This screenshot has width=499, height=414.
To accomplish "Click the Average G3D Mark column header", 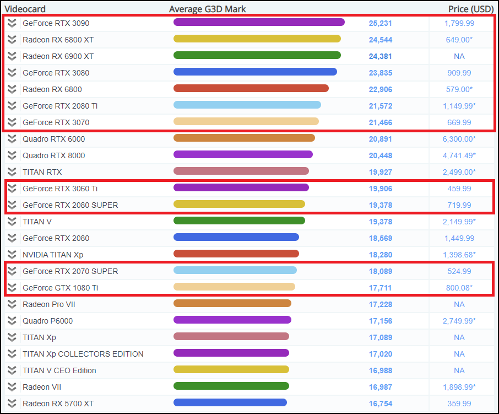I will point(208,9).
